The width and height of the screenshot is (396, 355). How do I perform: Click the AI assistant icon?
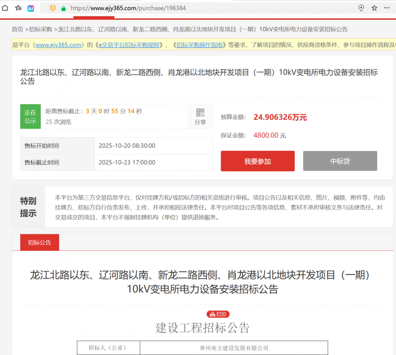(x=31, y=8)
